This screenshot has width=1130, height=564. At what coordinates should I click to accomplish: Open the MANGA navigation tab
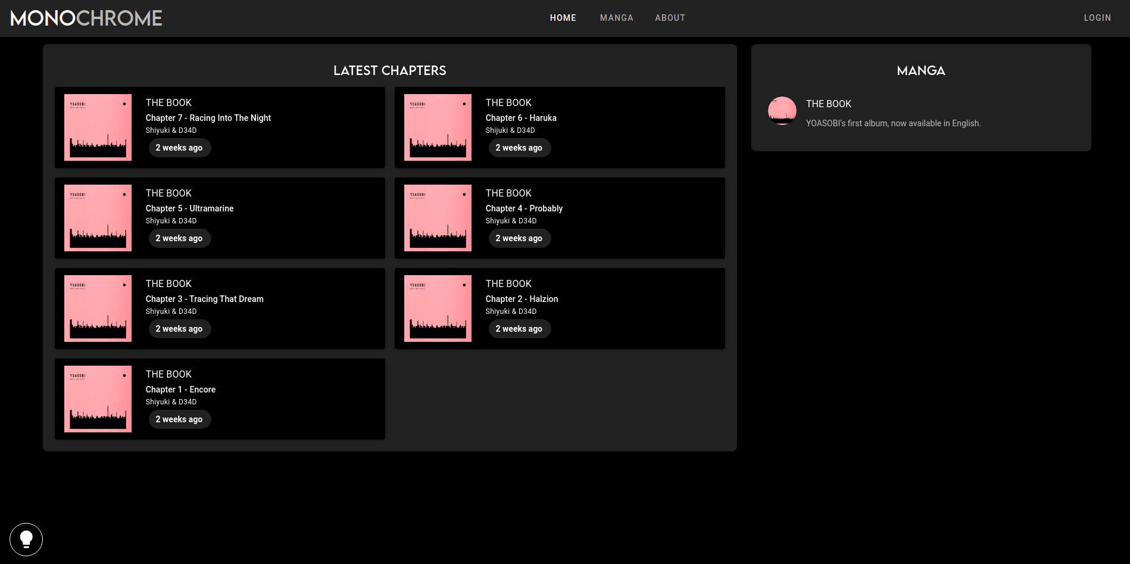coord(617,18)
